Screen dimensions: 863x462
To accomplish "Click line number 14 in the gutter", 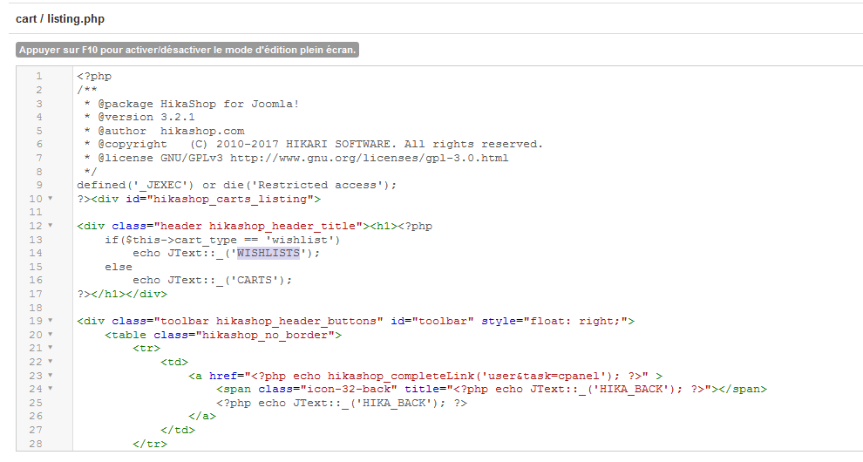I will click(36, 253).
